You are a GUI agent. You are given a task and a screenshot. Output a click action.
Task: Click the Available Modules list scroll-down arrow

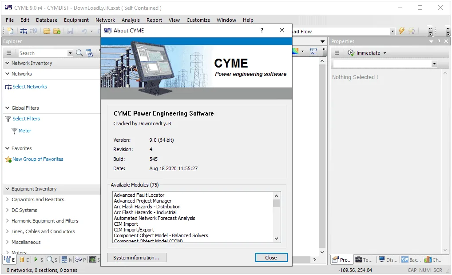pyautogui.click(x=277, y=239)
